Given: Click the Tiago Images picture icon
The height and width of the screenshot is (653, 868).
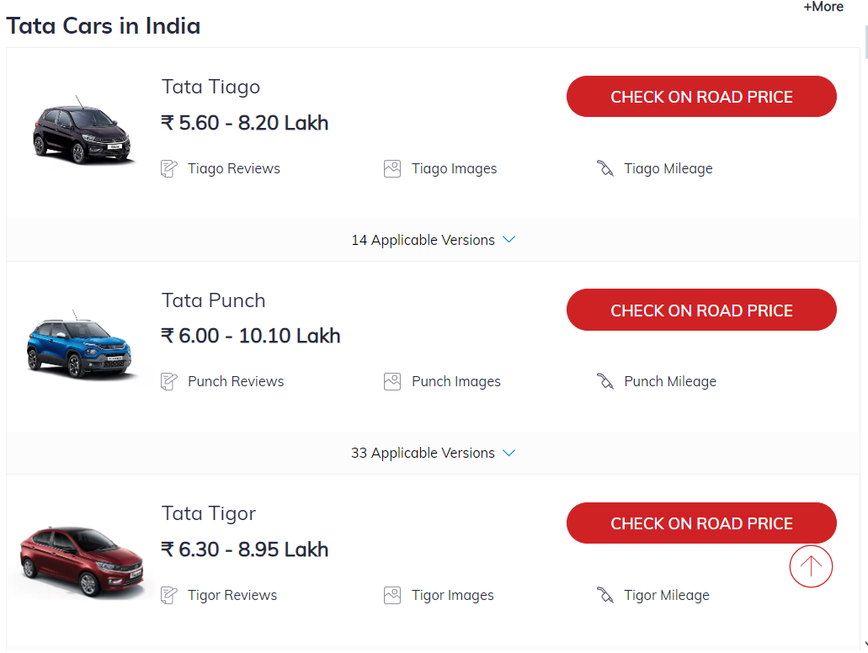Looking at the screenshot, I should tap(391, 168).
